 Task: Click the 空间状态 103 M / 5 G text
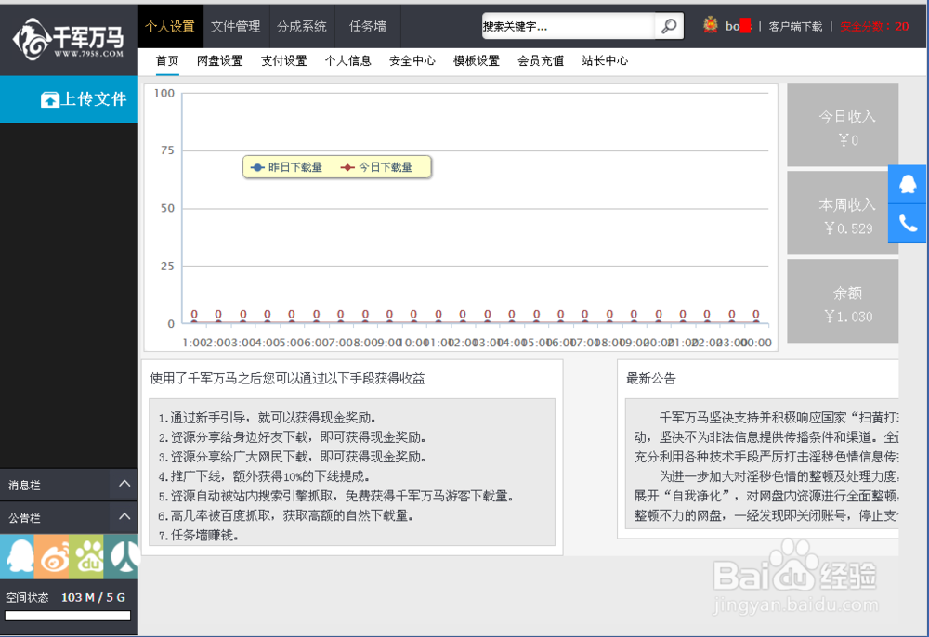pyautogui.click(x=65, y=597)
